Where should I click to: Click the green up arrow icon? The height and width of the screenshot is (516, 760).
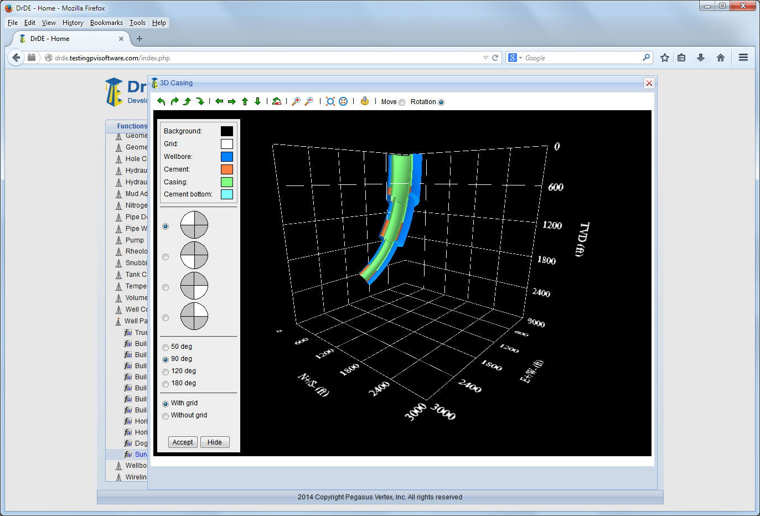(245, 101)
